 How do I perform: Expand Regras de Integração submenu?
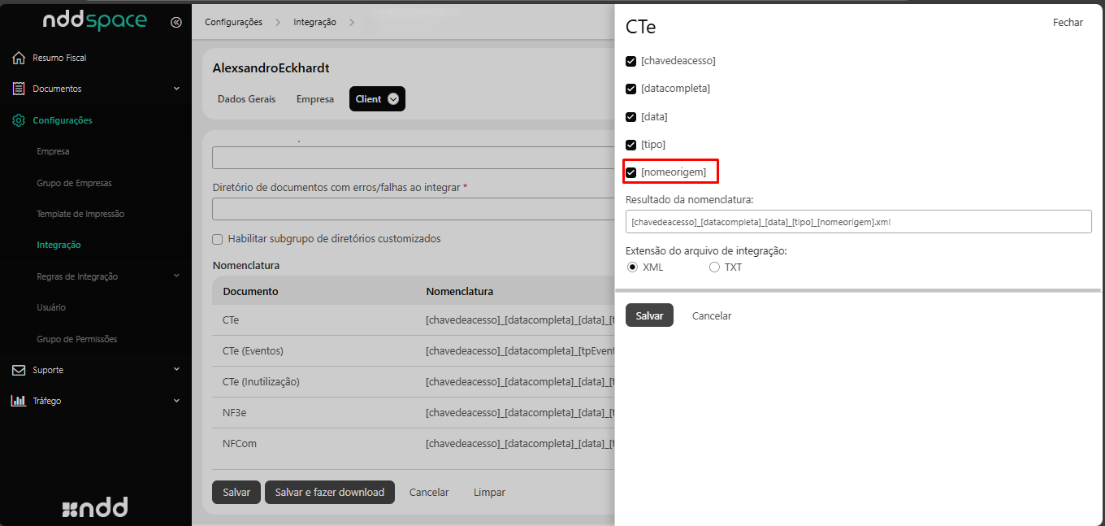coord(176,276)
